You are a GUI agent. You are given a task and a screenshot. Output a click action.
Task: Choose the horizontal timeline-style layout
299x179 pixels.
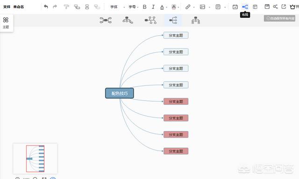[x=150, y=20]
